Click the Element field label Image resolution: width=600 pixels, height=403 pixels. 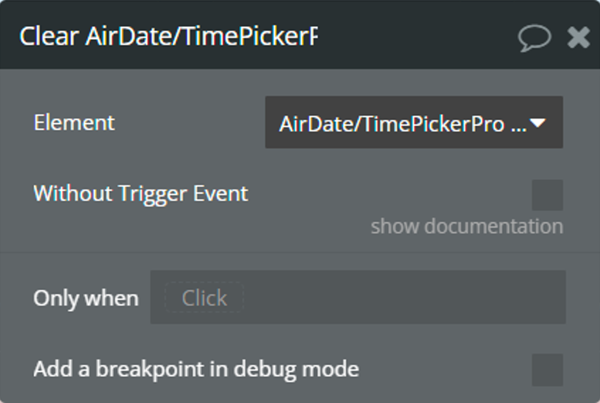pos(74,123)
